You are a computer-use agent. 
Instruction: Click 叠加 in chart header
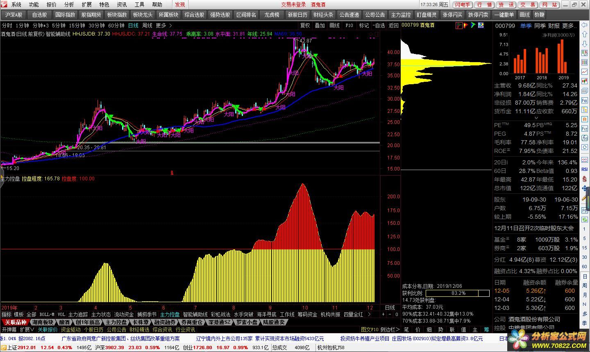(x=320, y=25)
